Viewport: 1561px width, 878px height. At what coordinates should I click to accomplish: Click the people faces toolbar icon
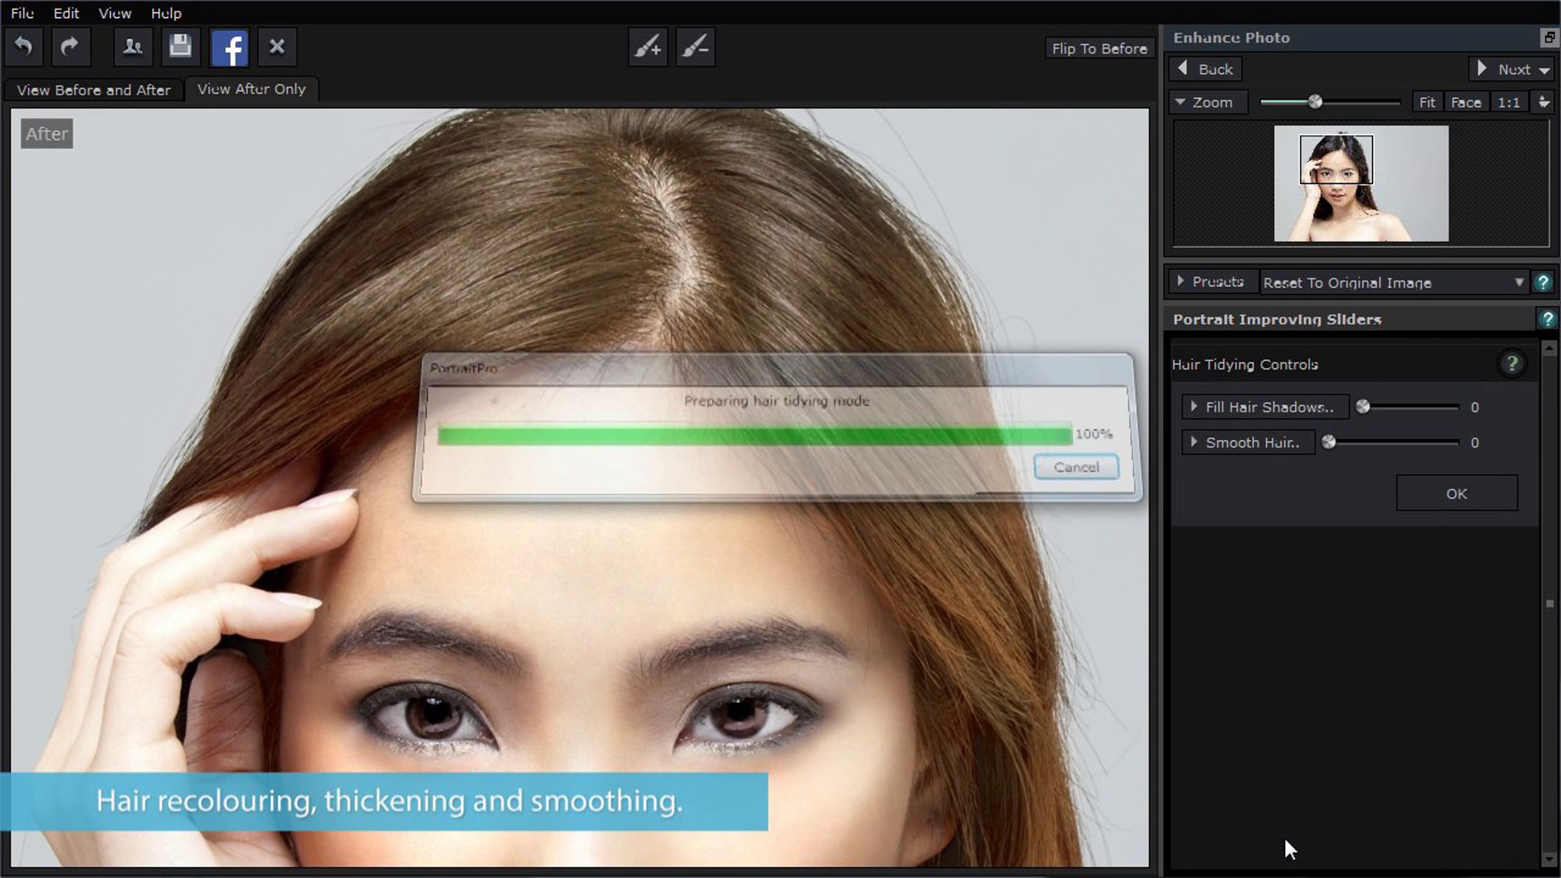click(133, 47)
